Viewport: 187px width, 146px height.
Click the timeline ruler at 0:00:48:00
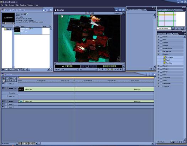click(x=88, y=81)
